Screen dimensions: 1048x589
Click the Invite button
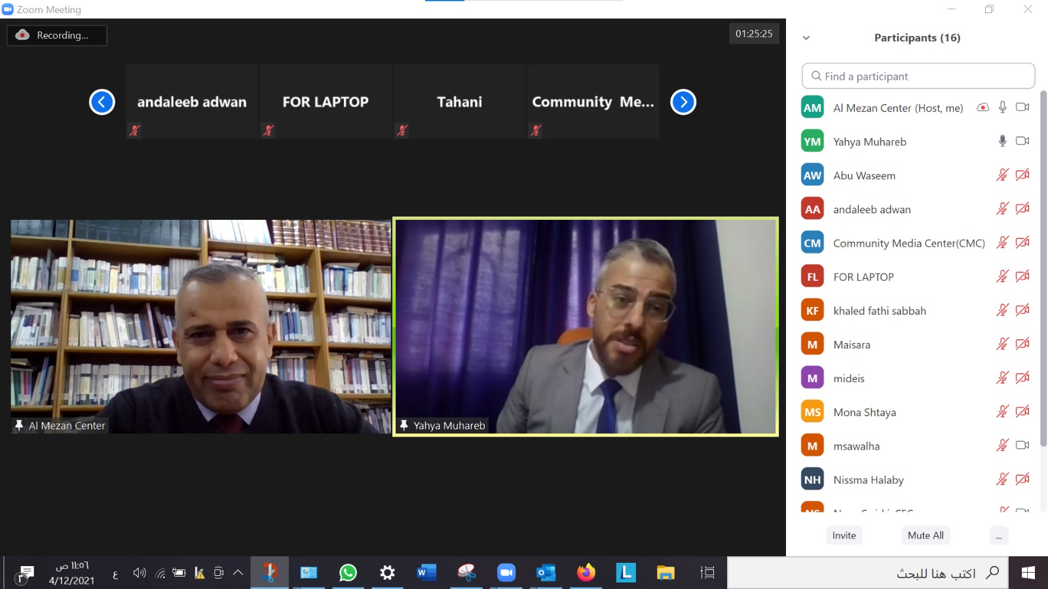844,535
